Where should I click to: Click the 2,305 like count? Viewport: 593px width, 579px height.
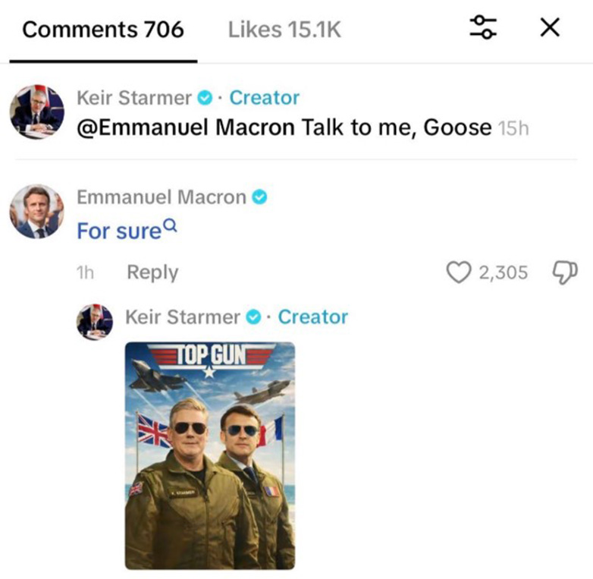[x=504, y=272]
